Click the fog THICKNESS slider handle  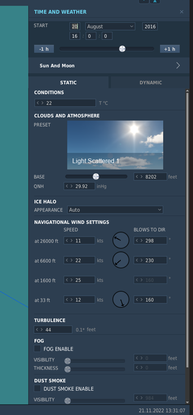click(68, 369)
